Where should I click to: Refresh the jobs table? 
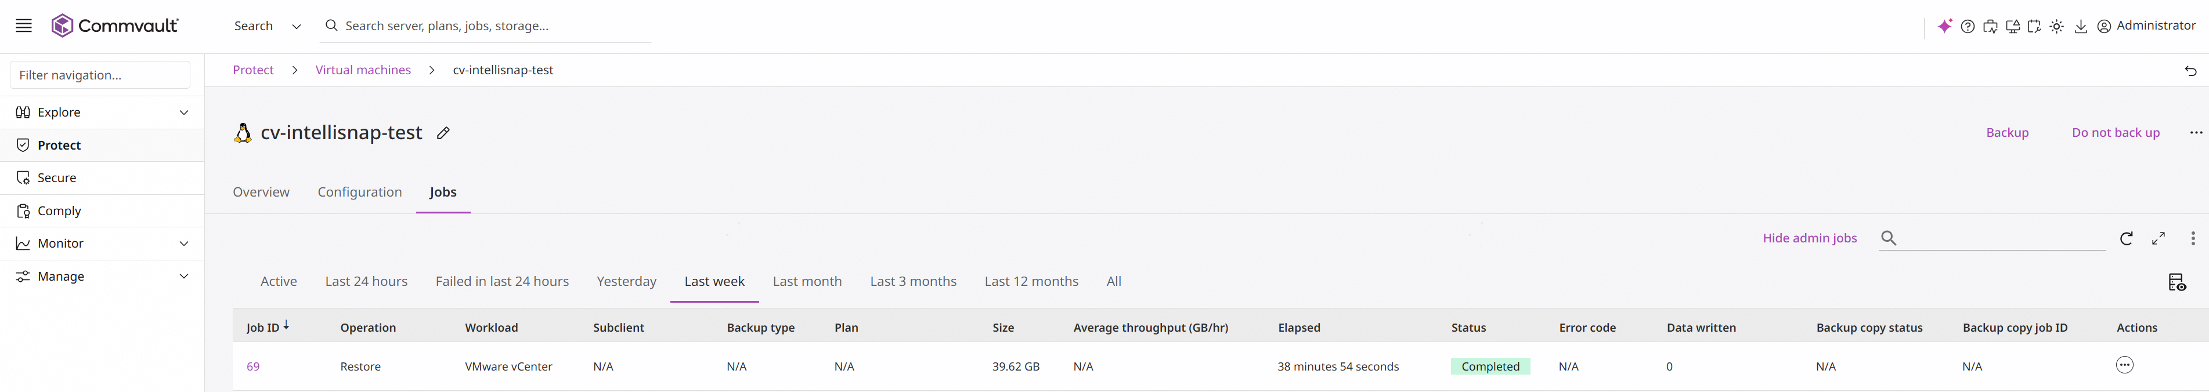click(x=2126, y=239)
